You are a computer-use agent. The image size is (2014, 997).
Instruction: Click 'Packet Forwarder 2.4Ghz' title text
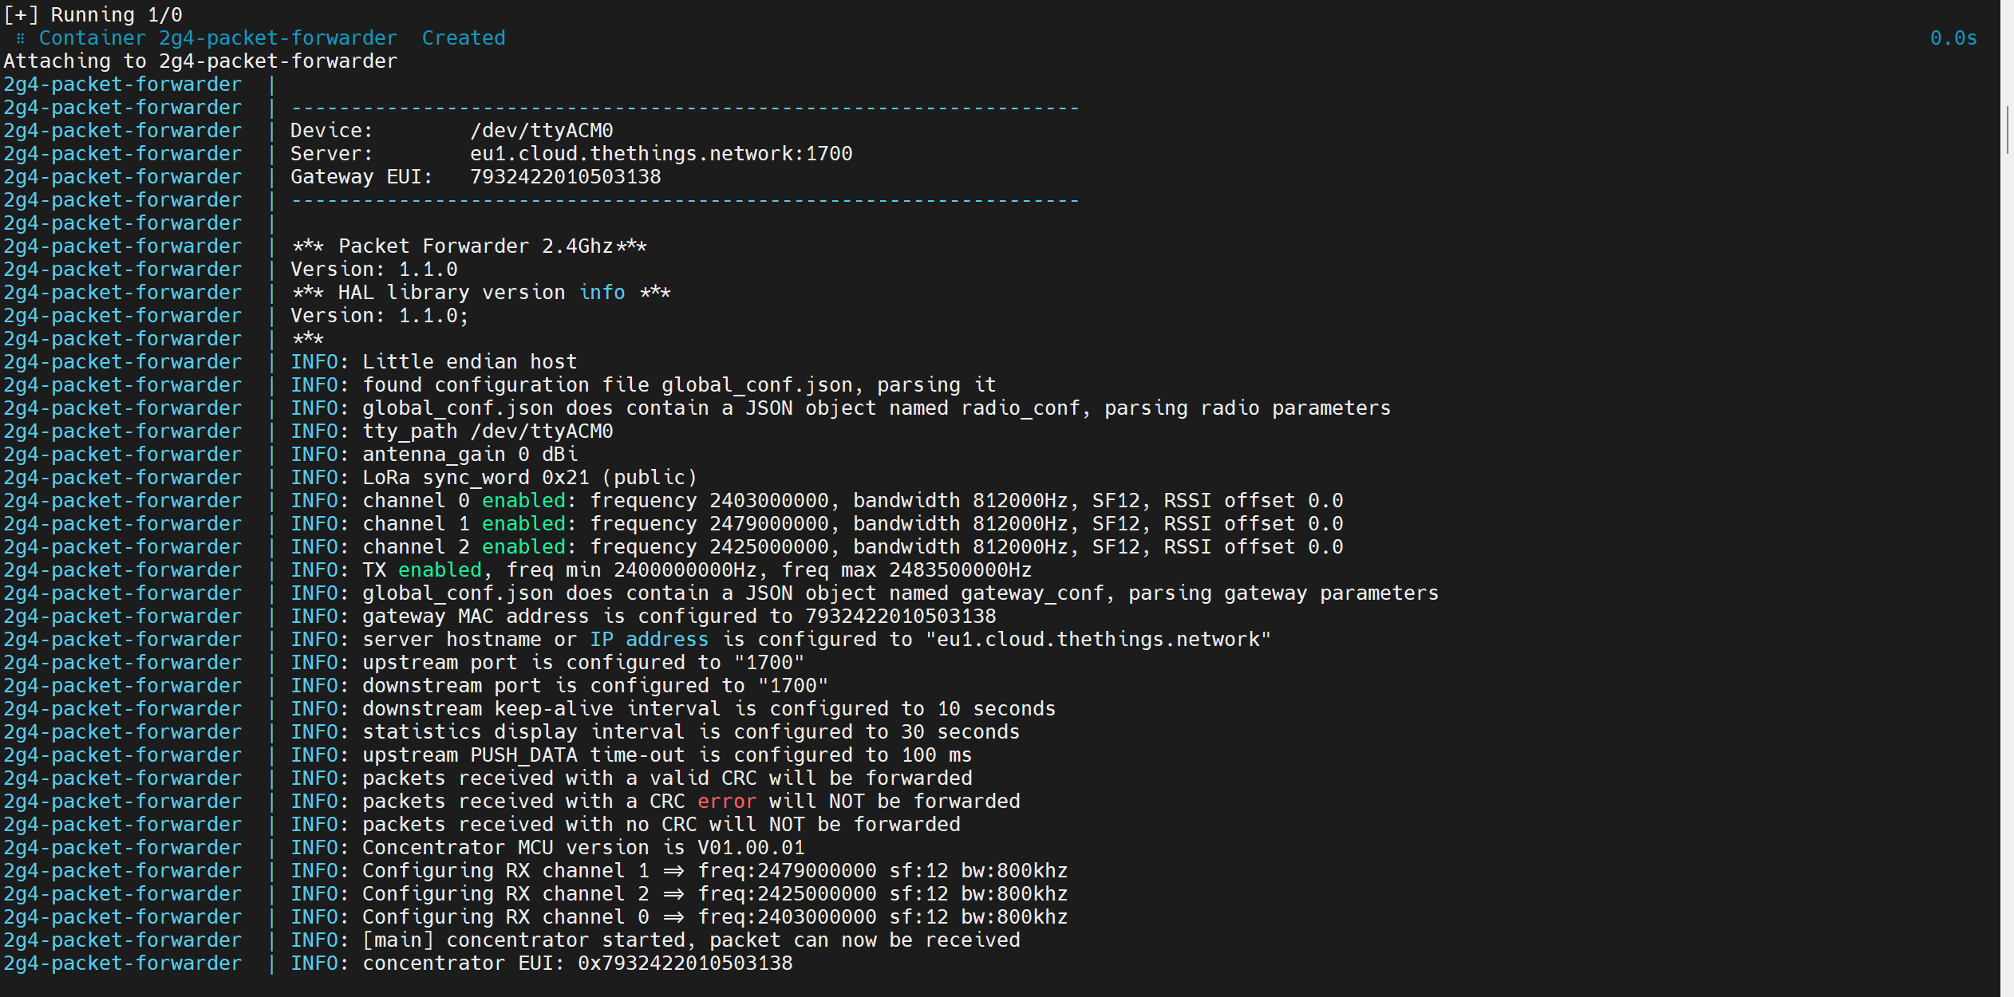(x=476, y=246)
